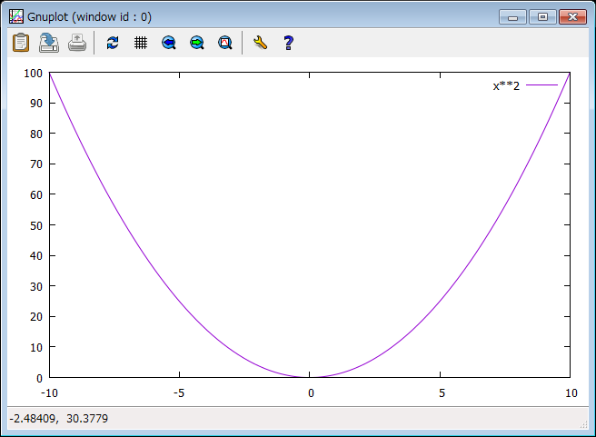Maximize the Gnuplot window
This screenshot has height=437, width=596.
(542, 16)
